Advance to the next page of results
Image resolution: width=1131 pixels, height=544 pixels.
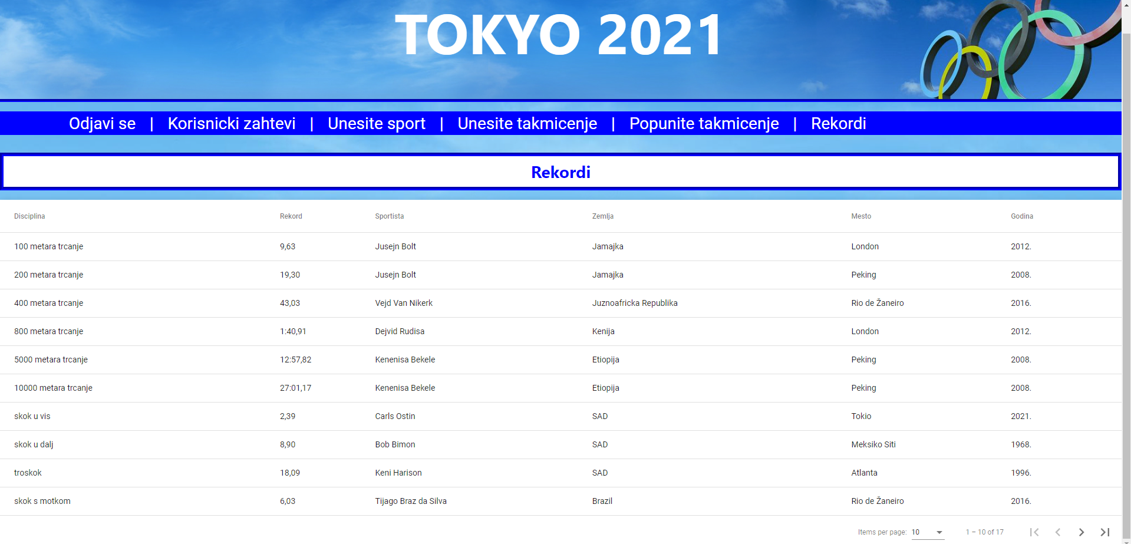click(x=1081, y=532)
